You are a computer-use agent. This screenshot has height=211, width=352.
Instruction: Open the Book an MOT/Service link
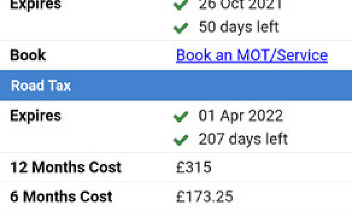point(252,55)
